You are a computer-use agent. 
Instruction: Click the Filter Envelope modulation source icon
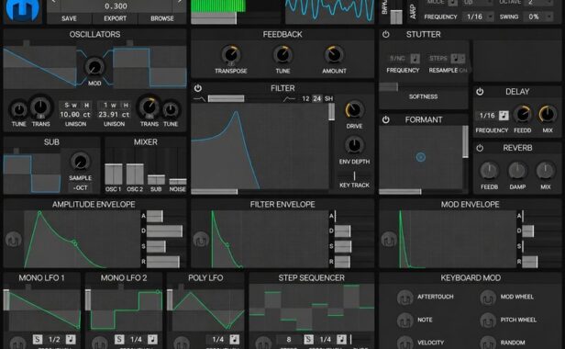(x=201, y=240)
